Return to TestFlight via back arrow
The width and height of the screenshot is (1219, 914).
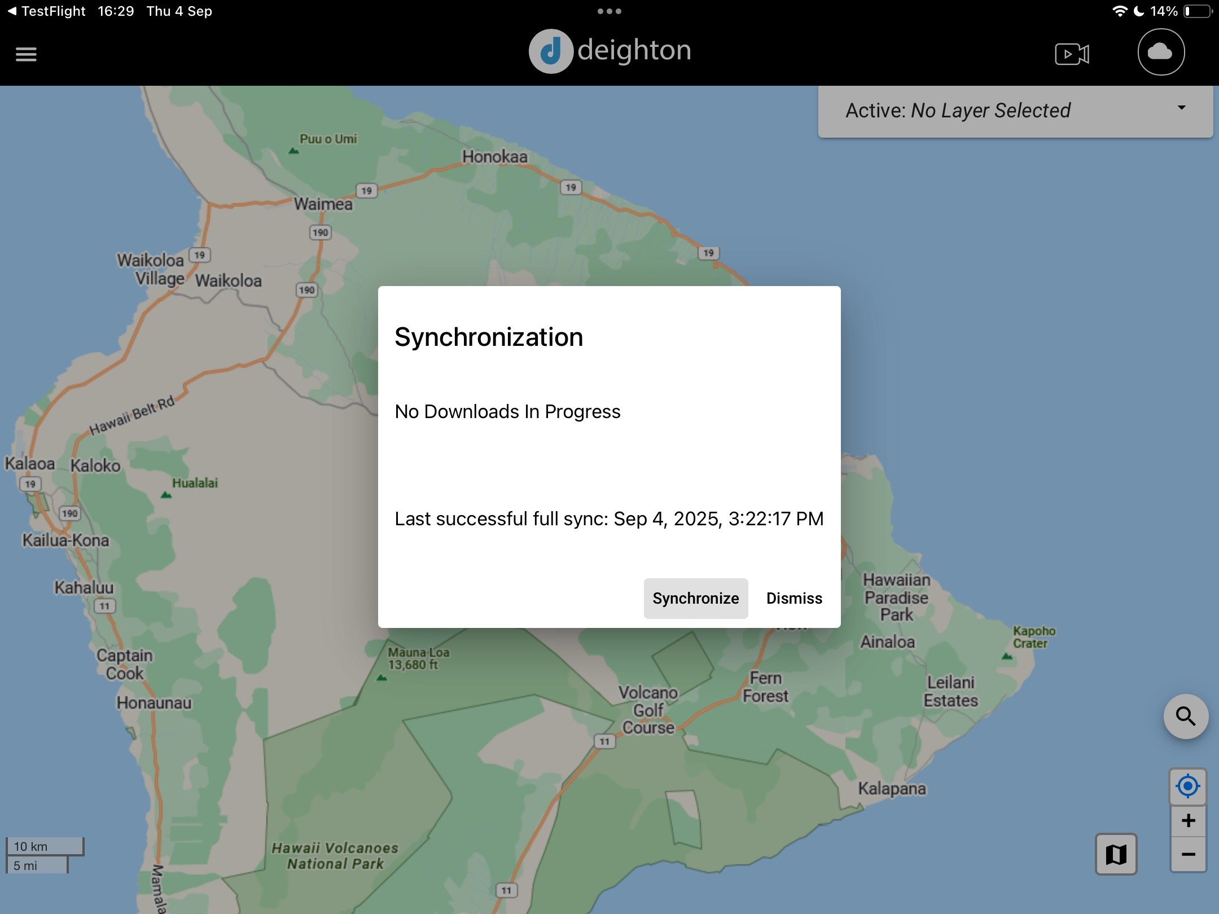click(11, 11)
